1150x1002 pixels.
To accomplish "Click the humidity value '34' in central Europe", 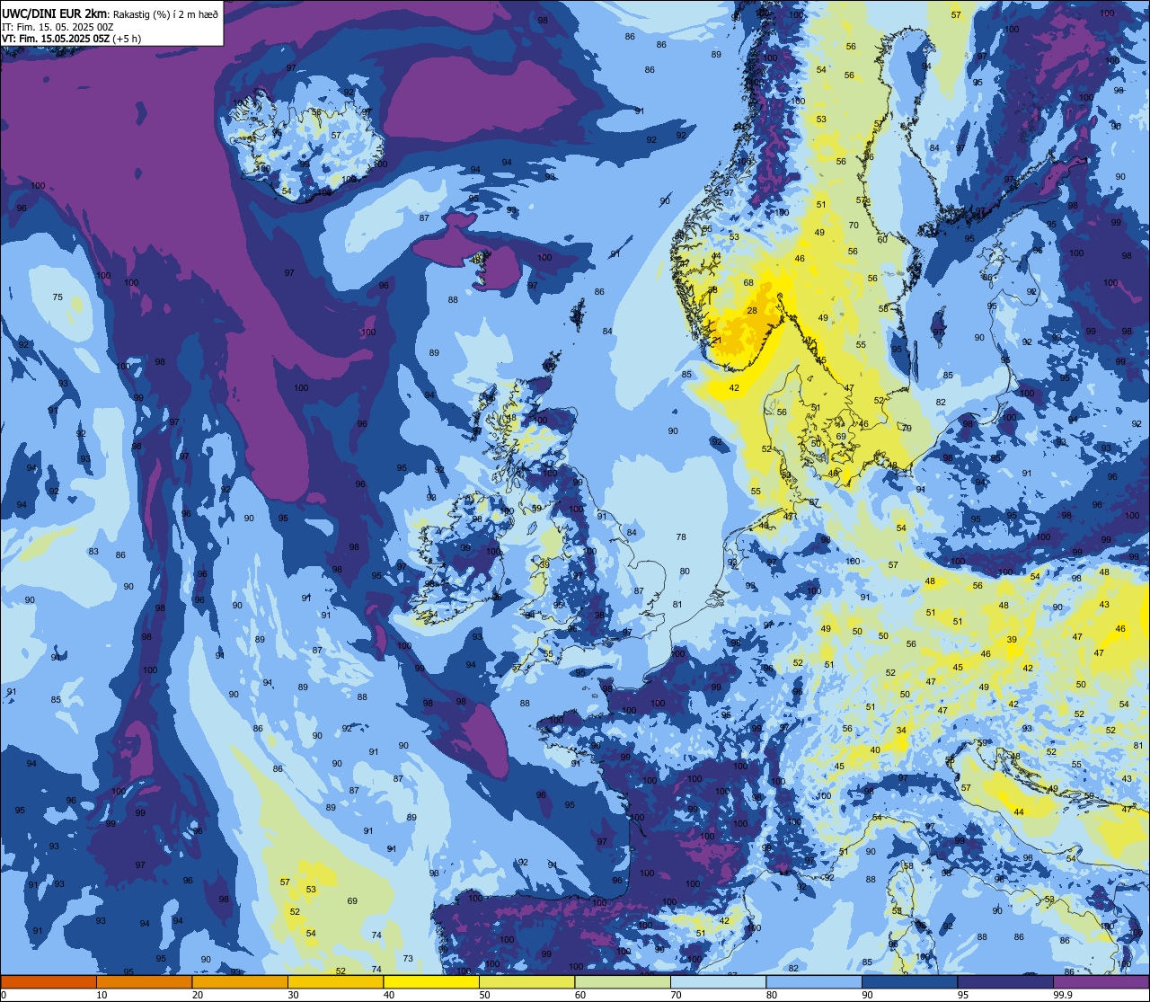I will tap(901, 731).
